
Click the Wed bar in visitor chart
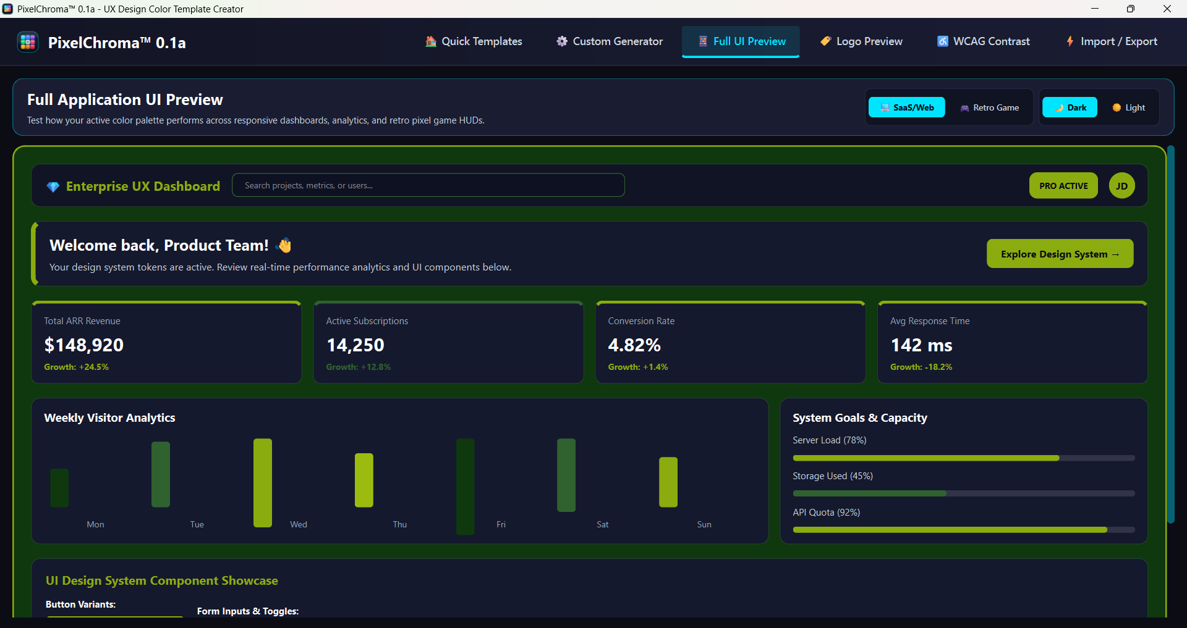coord(263,483)
